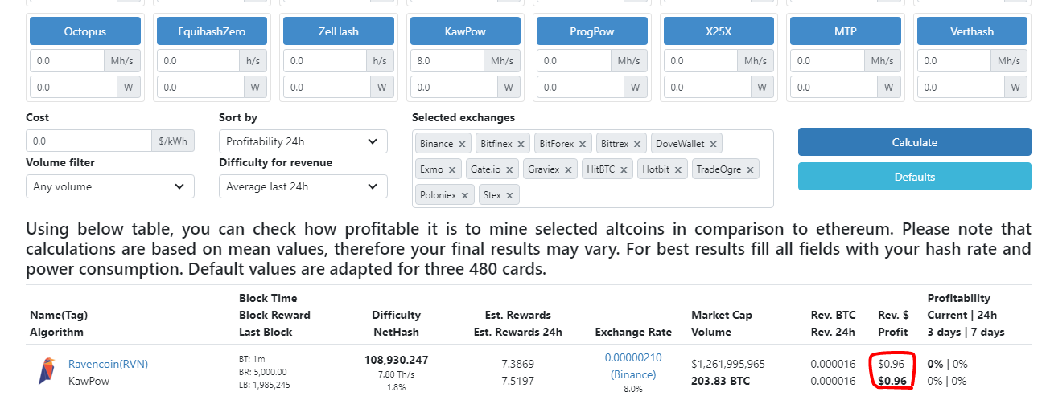
Task: Open the Ravencoin(RVN) link
Action: pyautogui.click(x=108, y=364)
